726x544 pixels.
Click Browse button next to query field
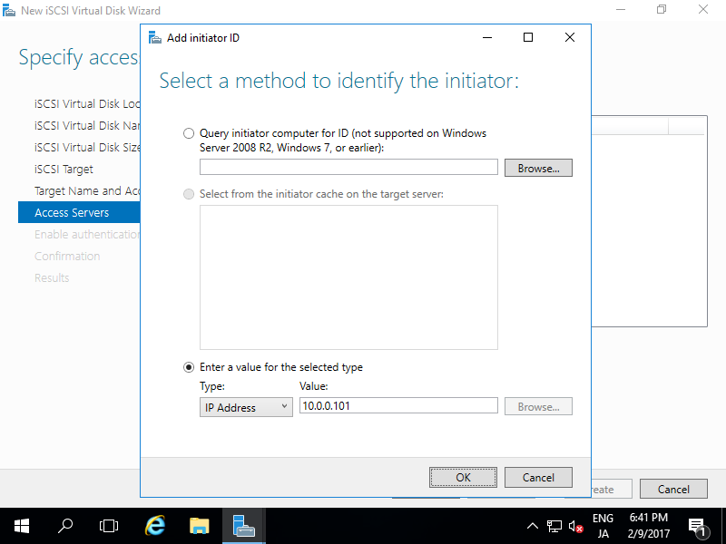coord(538,168)
